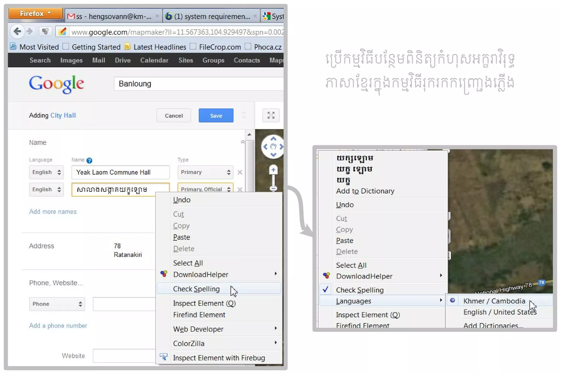
Task: Click the pencil icon in address bar
Action: (x=62, y=32)
